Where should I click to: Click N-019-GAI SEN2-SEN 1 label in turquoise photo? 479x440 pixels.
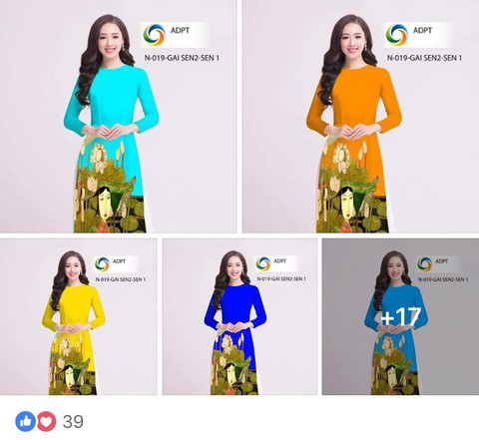click(182, 58)
